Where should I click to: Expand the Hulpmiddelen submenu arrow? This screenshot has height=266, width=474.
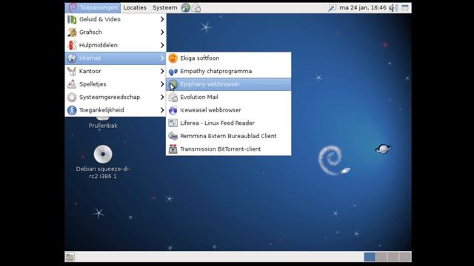pyautogui.click(x=162, y=45)
